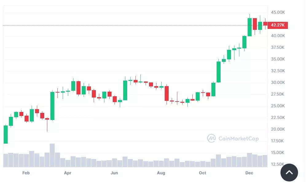Screen dimensions: 306x183
Task: Select the Apr label on time axis
Action: [68, 173]
